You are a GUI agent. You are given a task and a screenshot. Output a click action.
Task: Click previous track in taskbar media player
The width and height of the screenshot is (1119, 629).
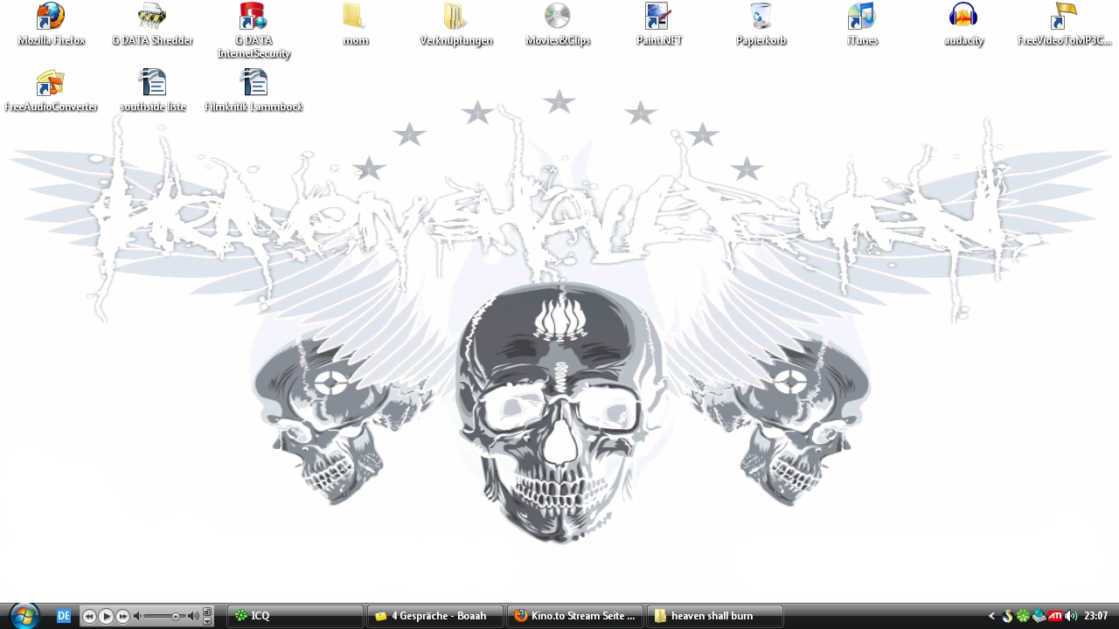click(x=89, y=616)
